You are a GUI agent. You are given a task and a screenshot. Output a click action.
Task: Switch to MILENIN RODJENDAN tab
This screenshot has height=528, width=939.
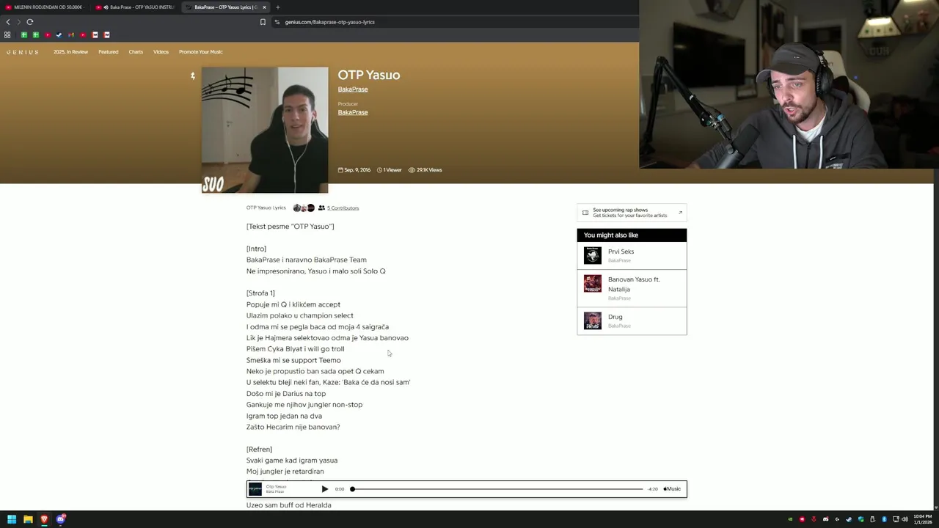(45, 7)
